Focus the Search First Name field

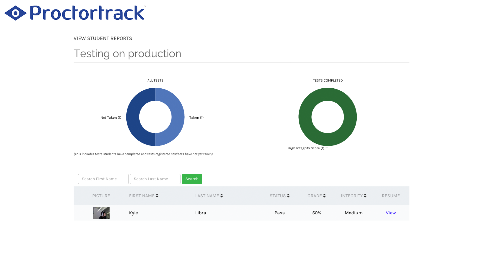(103, 179)
